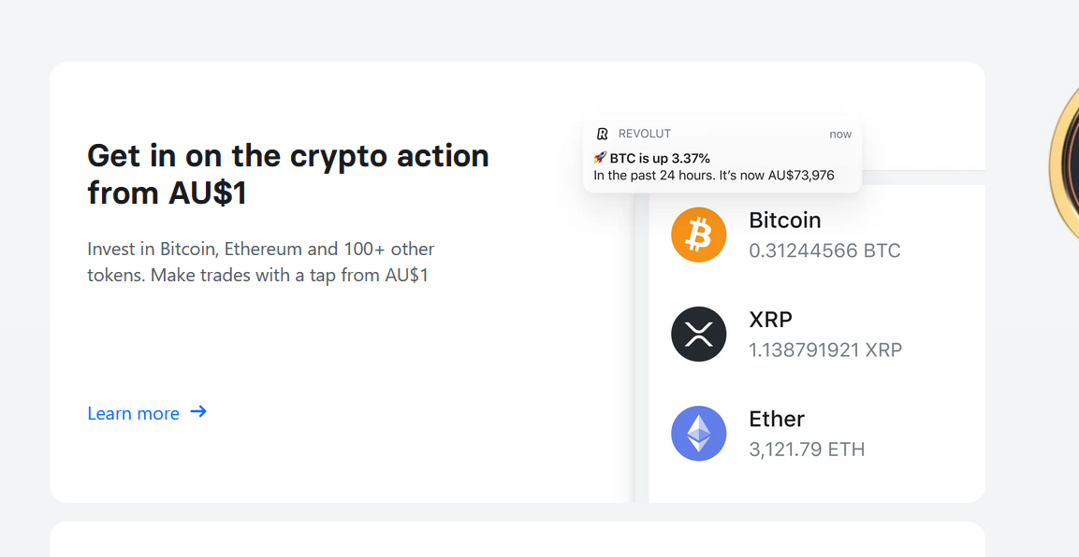Click the 0.31244566 BTC balance
This screenshot has height=557, width=1079.
(824, 250)
